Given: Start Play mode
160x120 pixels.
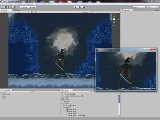Looking at the screenshot, I should 75,7.
